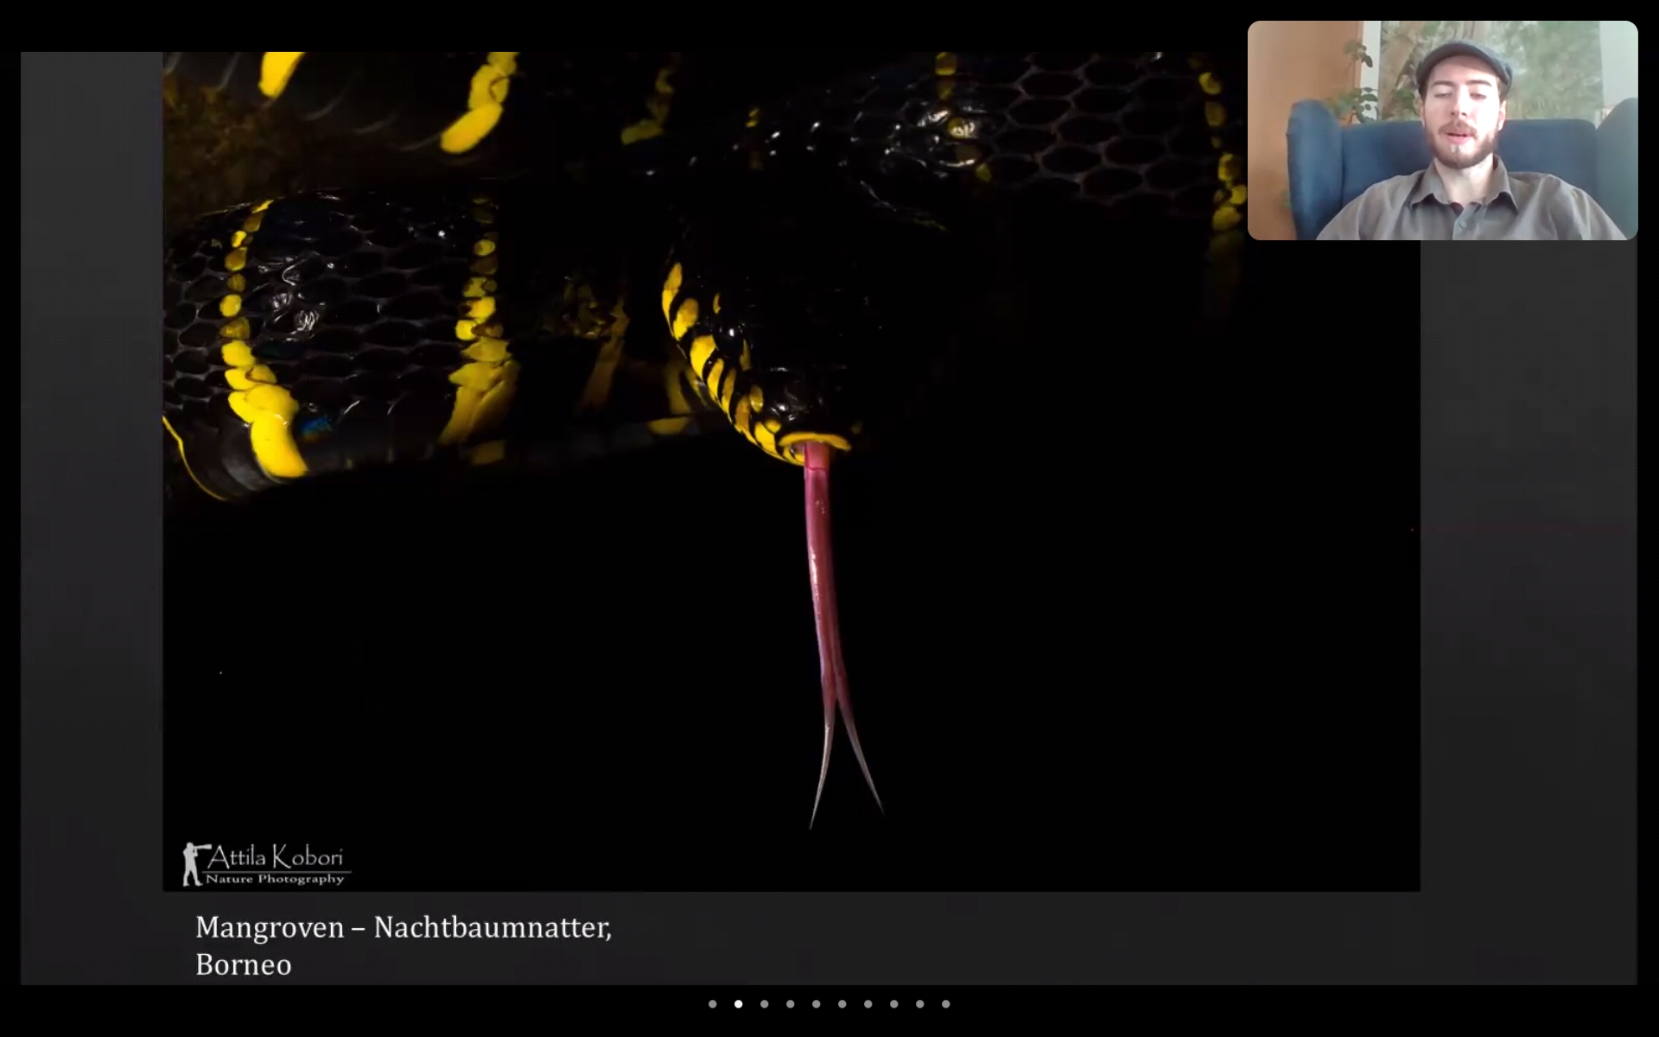Go to the first page dot
This screenshot has height=1037, width=1659.
(712, 1004)
